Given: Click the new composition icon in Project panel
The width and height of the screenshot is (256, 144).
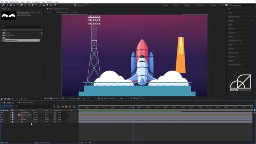Looking at the screenshot, I should click(9, 99).
